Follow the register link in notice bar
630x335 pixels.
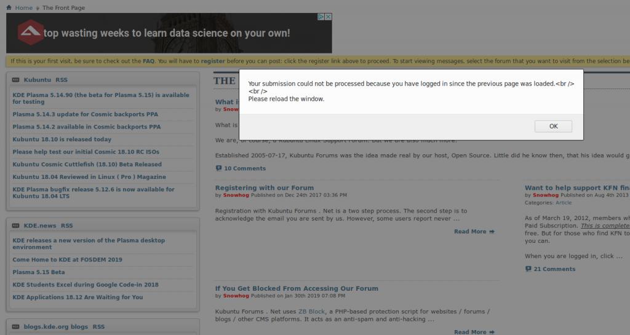[213, 61]
